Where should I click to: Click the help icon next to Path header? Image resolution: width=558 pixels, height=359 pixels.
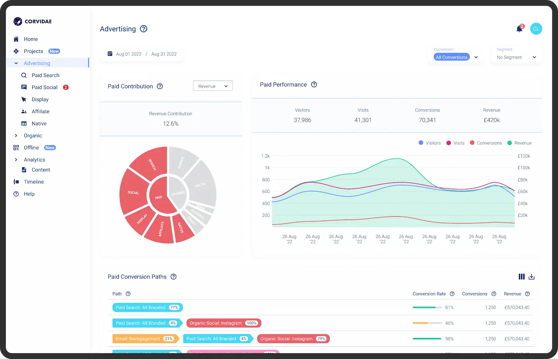[128, 294]
